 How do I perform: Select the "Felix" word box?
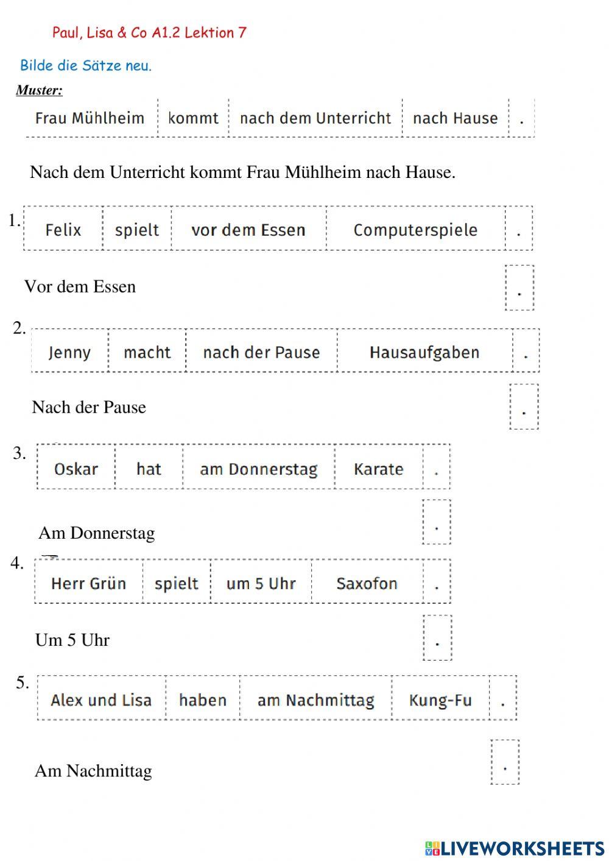pos(63,230)
